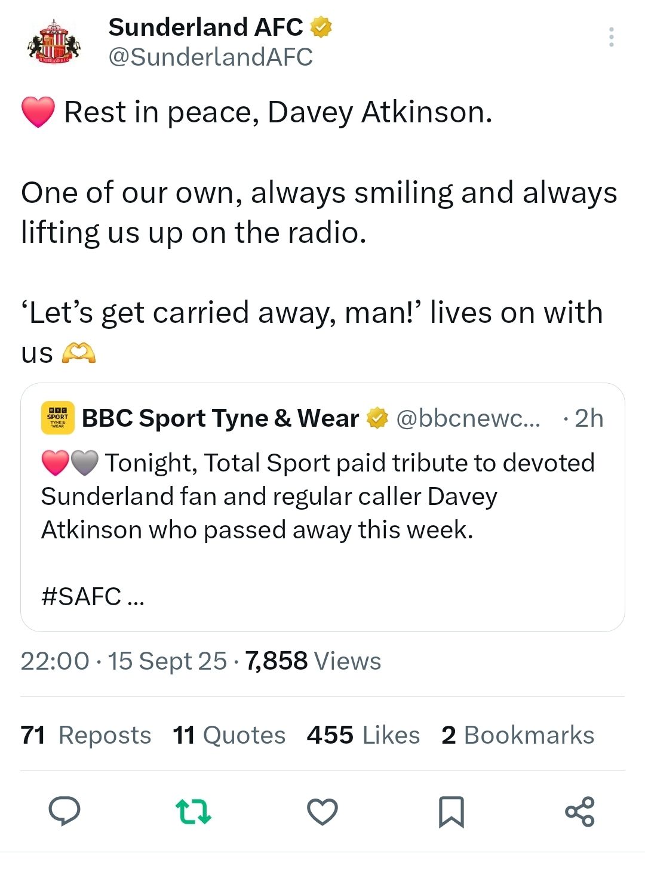View the 71 Reposts list
The height and width of the screenshot is (869, 645).
coord(86,735)
